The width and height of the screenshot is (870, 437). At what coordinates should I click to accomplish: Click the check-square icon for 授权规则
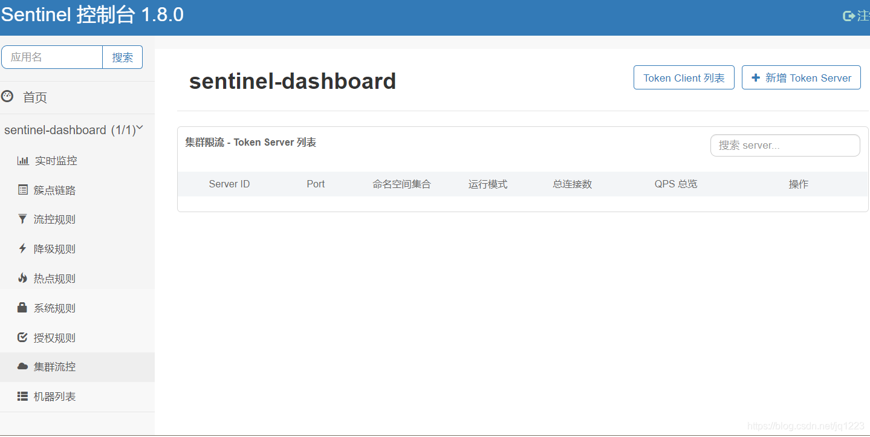tap(23, 337)
